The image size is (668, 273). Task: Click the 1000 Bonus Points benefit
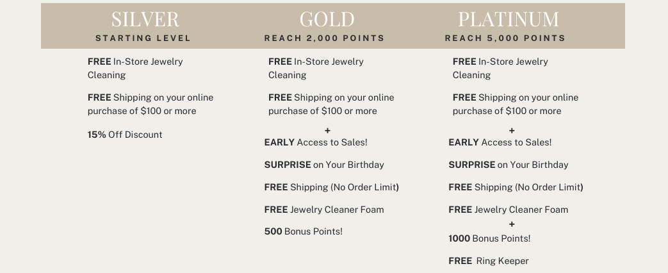(x=489, y=238)
